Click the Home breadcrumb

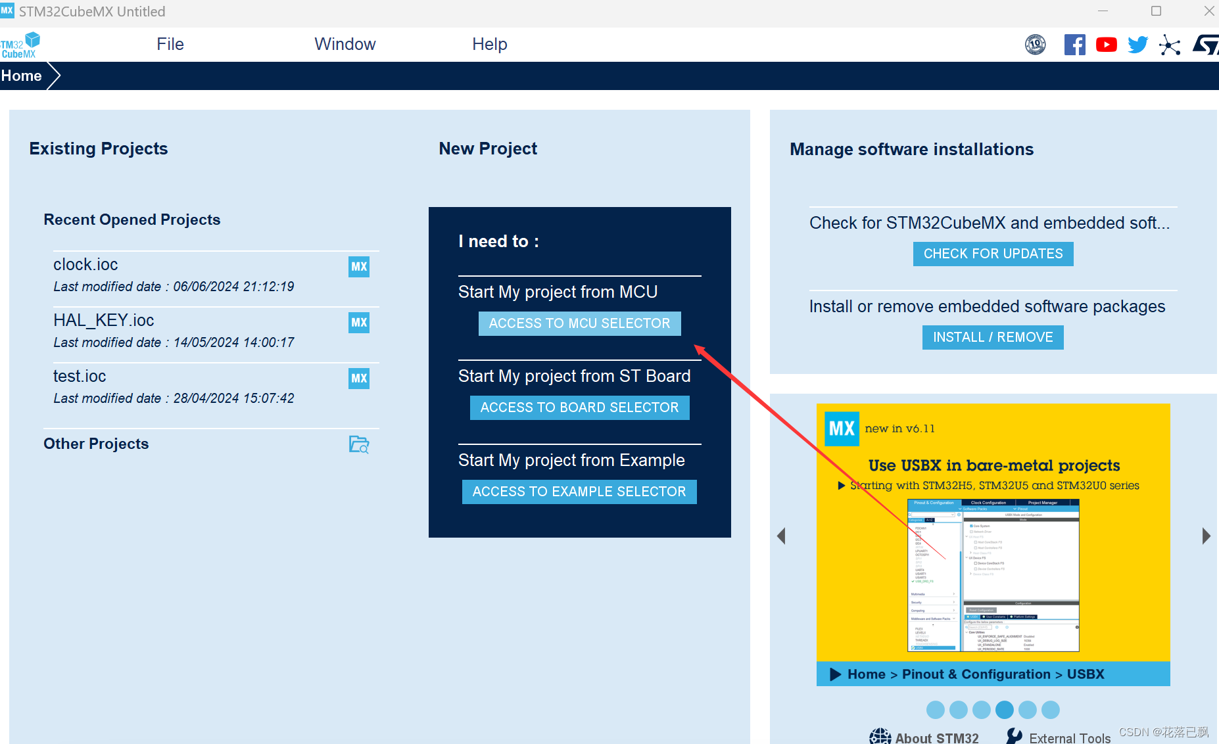click(x=22, y=76)
